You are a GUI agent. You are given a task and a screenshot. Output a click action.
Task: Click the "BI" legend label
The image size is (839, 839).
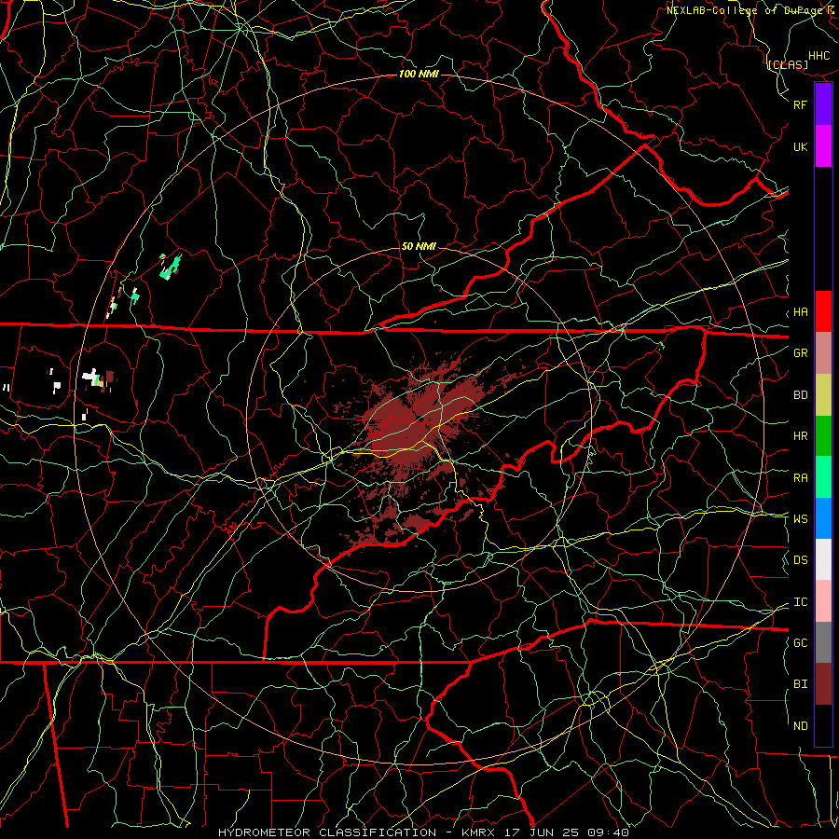pyautogui.click(x=800, y=684)
